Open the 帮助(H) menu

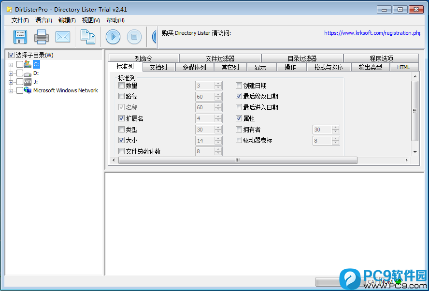click(x=115, y=20)
